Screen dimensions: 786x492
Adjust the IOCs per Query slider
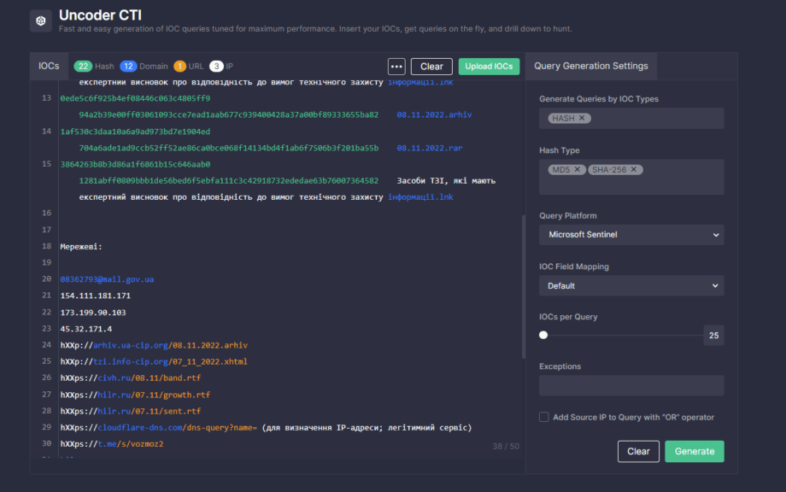[x=543, y=336]
